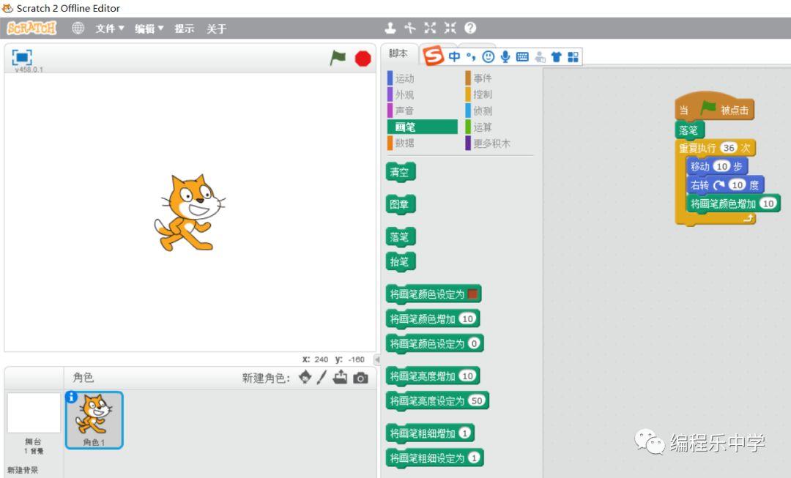Open Sogou emoji panel
Screen dimensions: 791x478
(488, 56)
